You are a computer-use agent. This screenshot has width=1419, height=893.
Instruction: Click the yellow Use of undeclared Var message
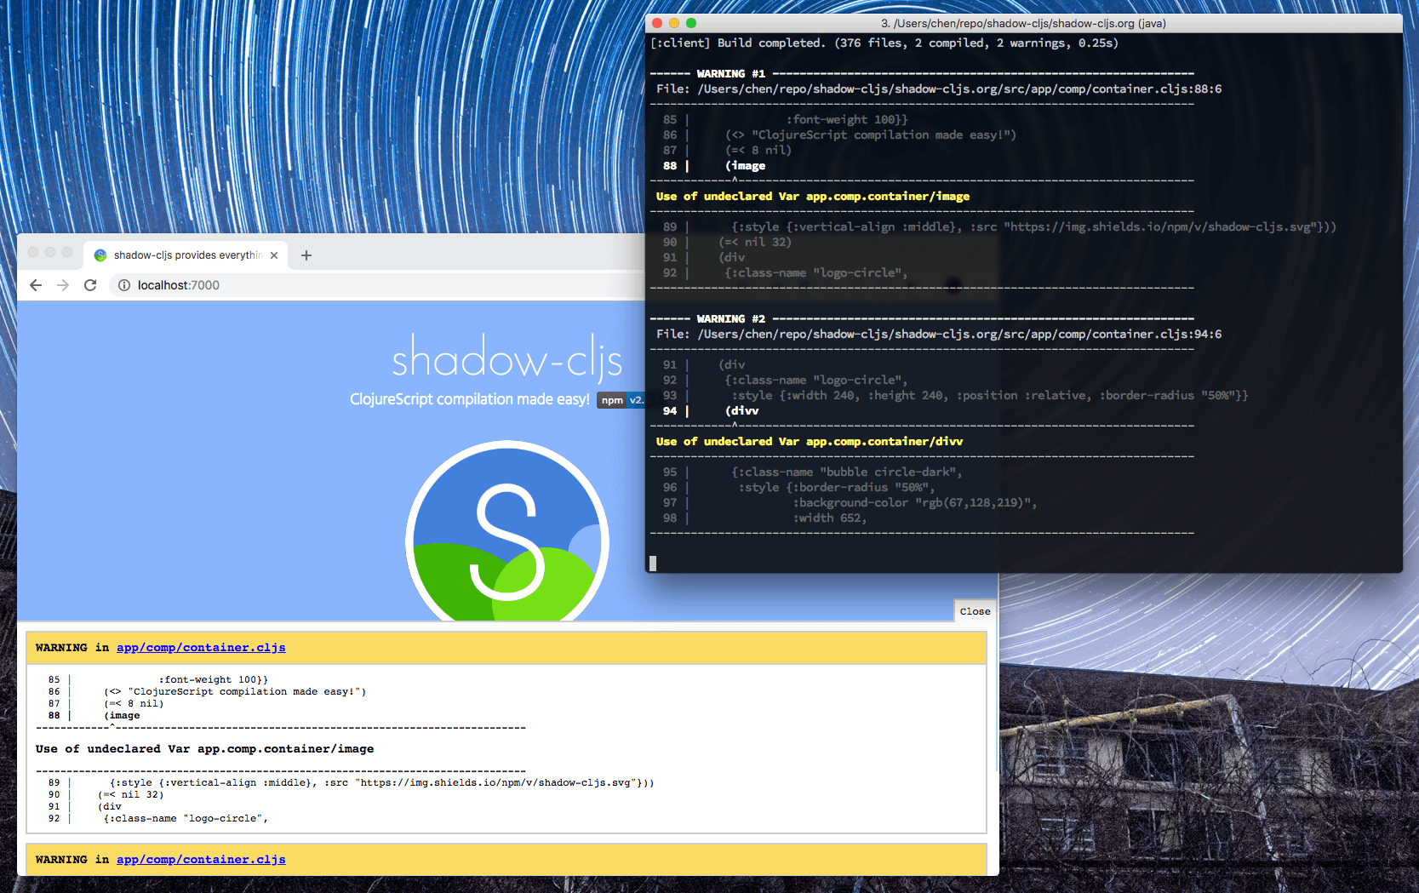812,196
